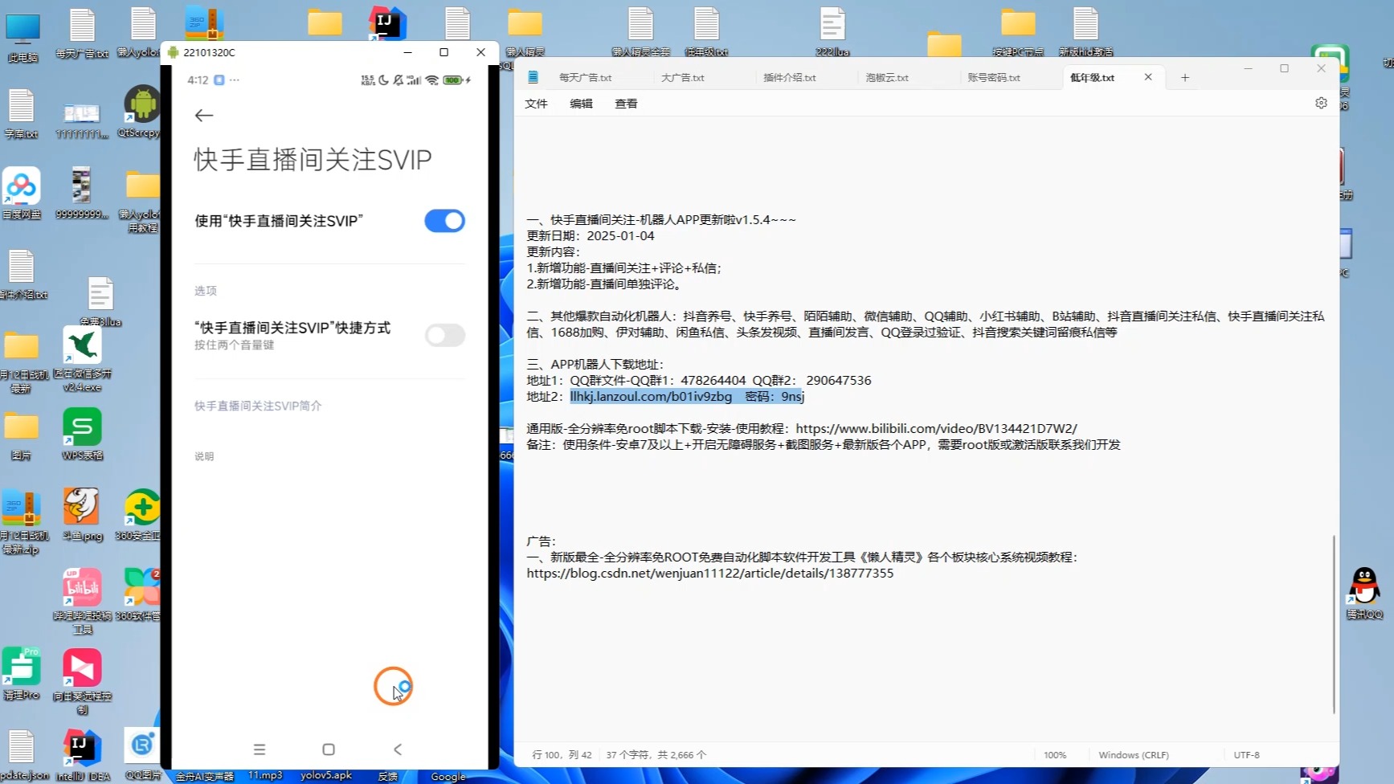Open the 文件 menu in Notepad
Screen dimensions: 1394x784
point(536,104)
